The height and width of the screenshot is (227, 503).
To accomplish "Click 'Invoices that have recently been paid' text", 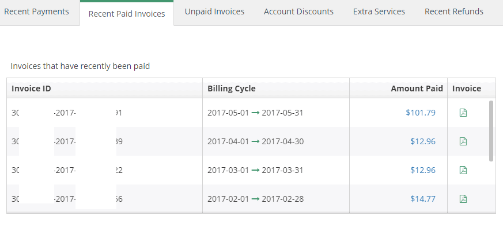I will [80, 66].
